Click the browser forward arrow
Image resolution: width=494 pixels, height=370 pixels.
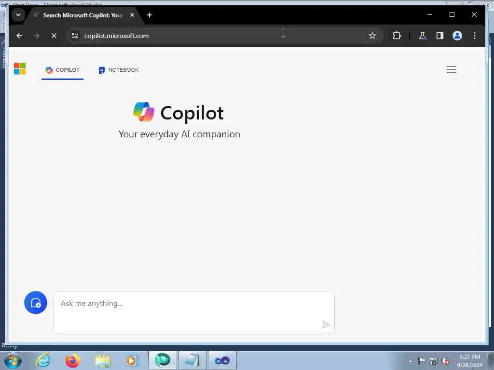coord(37,36)
